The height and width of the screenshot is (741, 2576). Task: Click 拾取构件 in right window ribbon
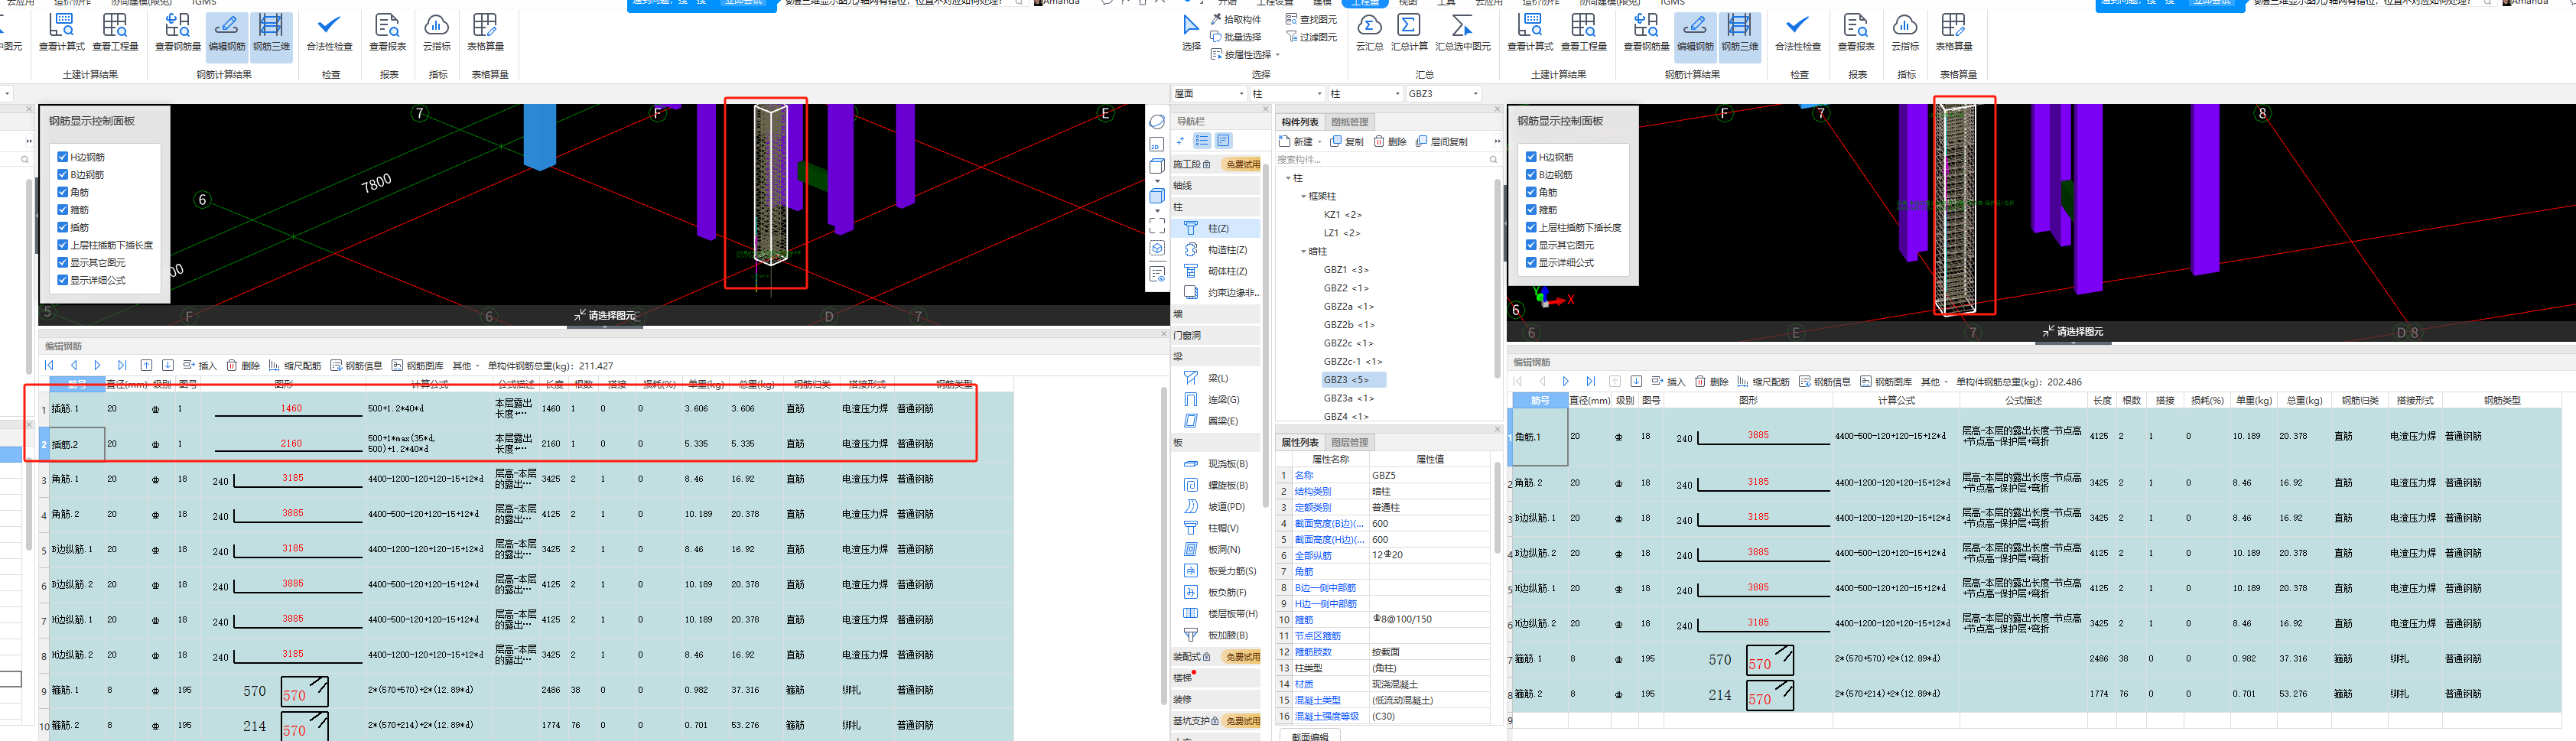coord(1236,19)
